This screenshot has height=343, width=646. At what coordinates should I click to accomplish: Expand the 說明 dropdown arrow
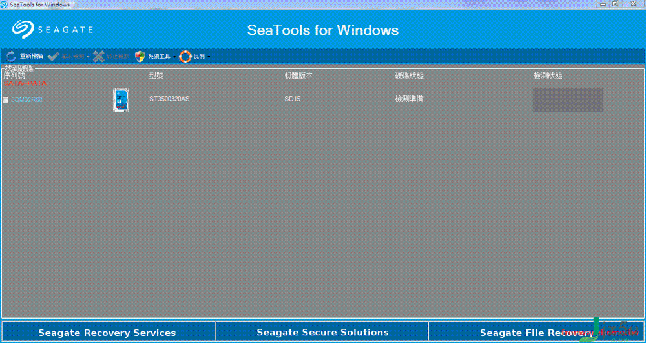tap(209, 57)
